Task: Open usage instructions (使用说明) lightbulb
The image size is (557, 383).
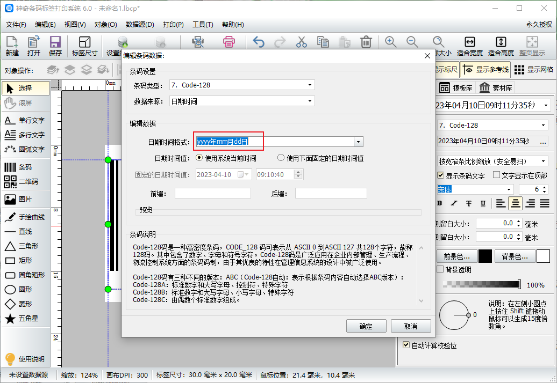Action: [25, 359]
